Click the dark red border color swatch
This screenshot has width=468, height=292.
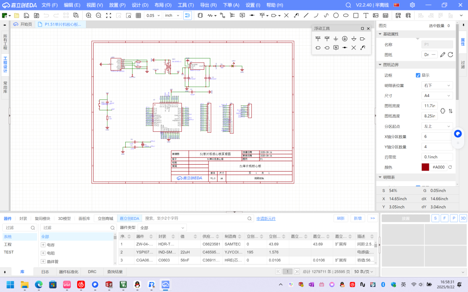[425, 167]
